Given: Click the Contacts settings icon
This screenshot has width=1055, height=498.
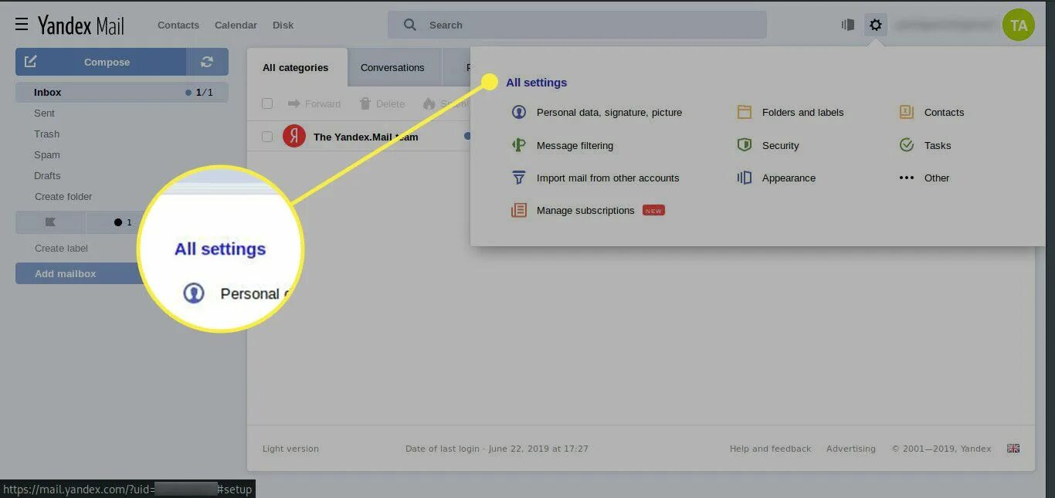Looking at the screenshot, I should pos(907,112).
